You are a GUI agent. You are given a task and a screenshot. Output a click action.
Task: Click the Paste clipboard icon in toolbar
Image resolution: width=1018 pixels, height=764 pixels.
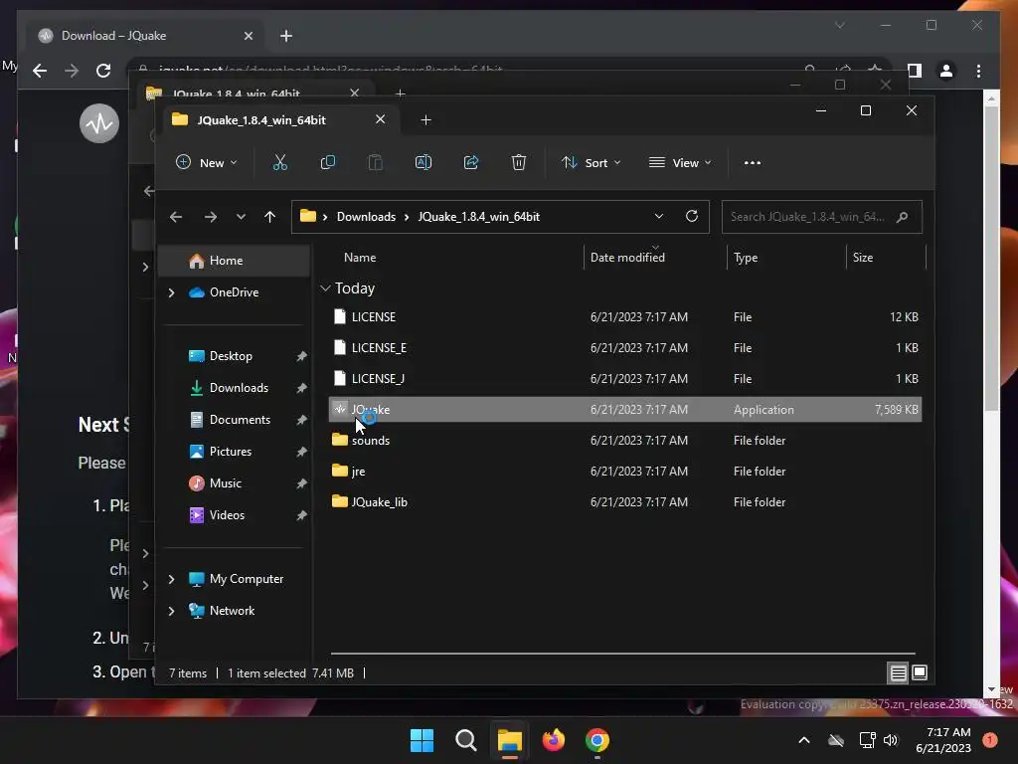coord(375,162)
